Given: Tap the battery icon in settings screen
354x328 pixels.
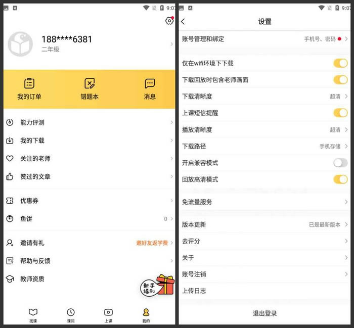Looking at the screenshot, I should click(337, 8).
